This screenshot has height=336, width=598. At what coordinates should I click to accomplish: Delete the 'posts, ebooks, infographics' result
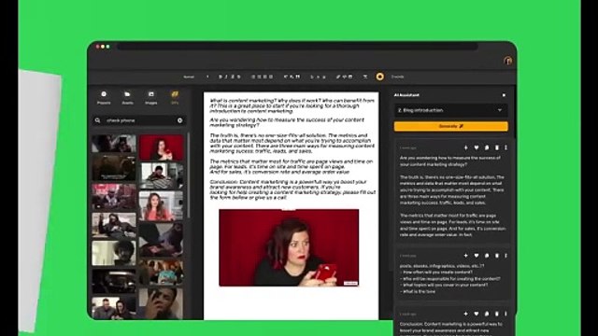(496, 256)
